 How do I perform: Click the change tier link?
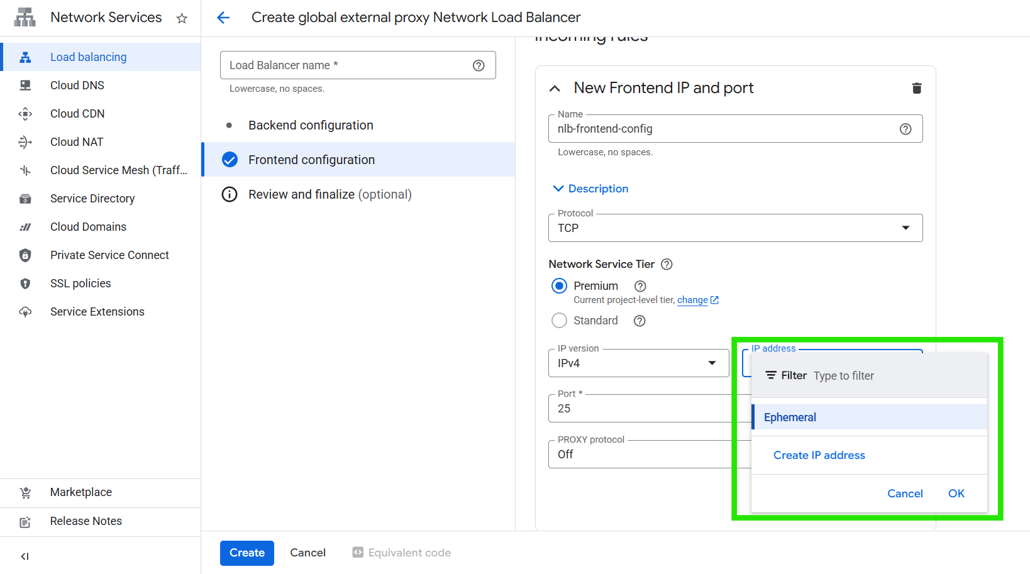(692, 300)
